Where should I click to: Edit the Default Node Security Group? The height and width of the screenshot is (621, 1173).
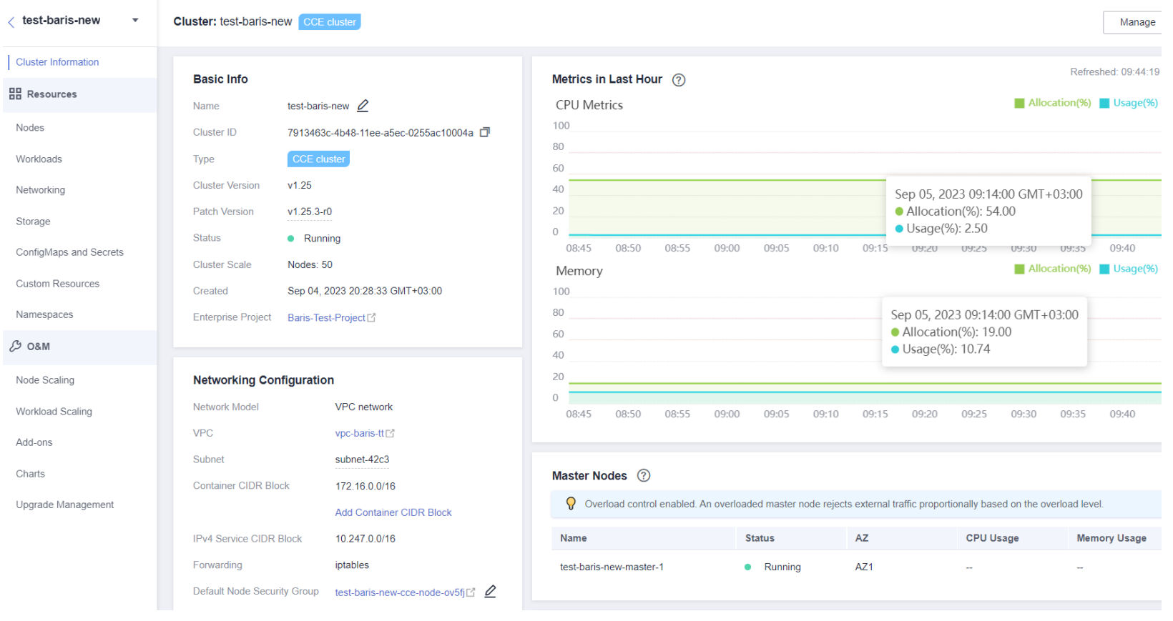coord(490,592)
